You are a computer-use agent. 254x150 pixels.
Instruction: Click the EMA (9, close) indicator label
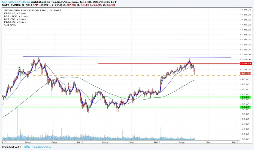(x=15, y=13)
